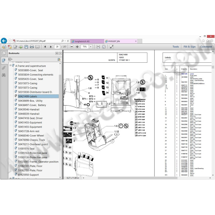The height and width of the screenshot is (215, 215).
Task: Click the page number field showing 29
Action: tap(57, 47)
